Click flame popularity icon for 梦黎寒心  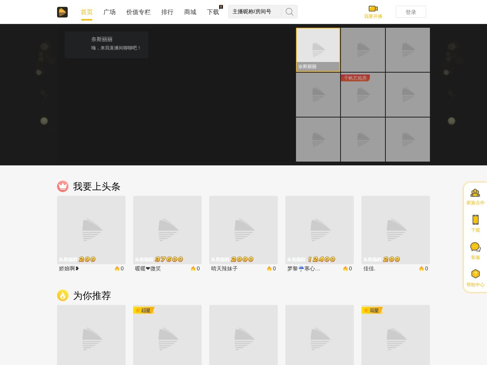click(x=345, y=268)
